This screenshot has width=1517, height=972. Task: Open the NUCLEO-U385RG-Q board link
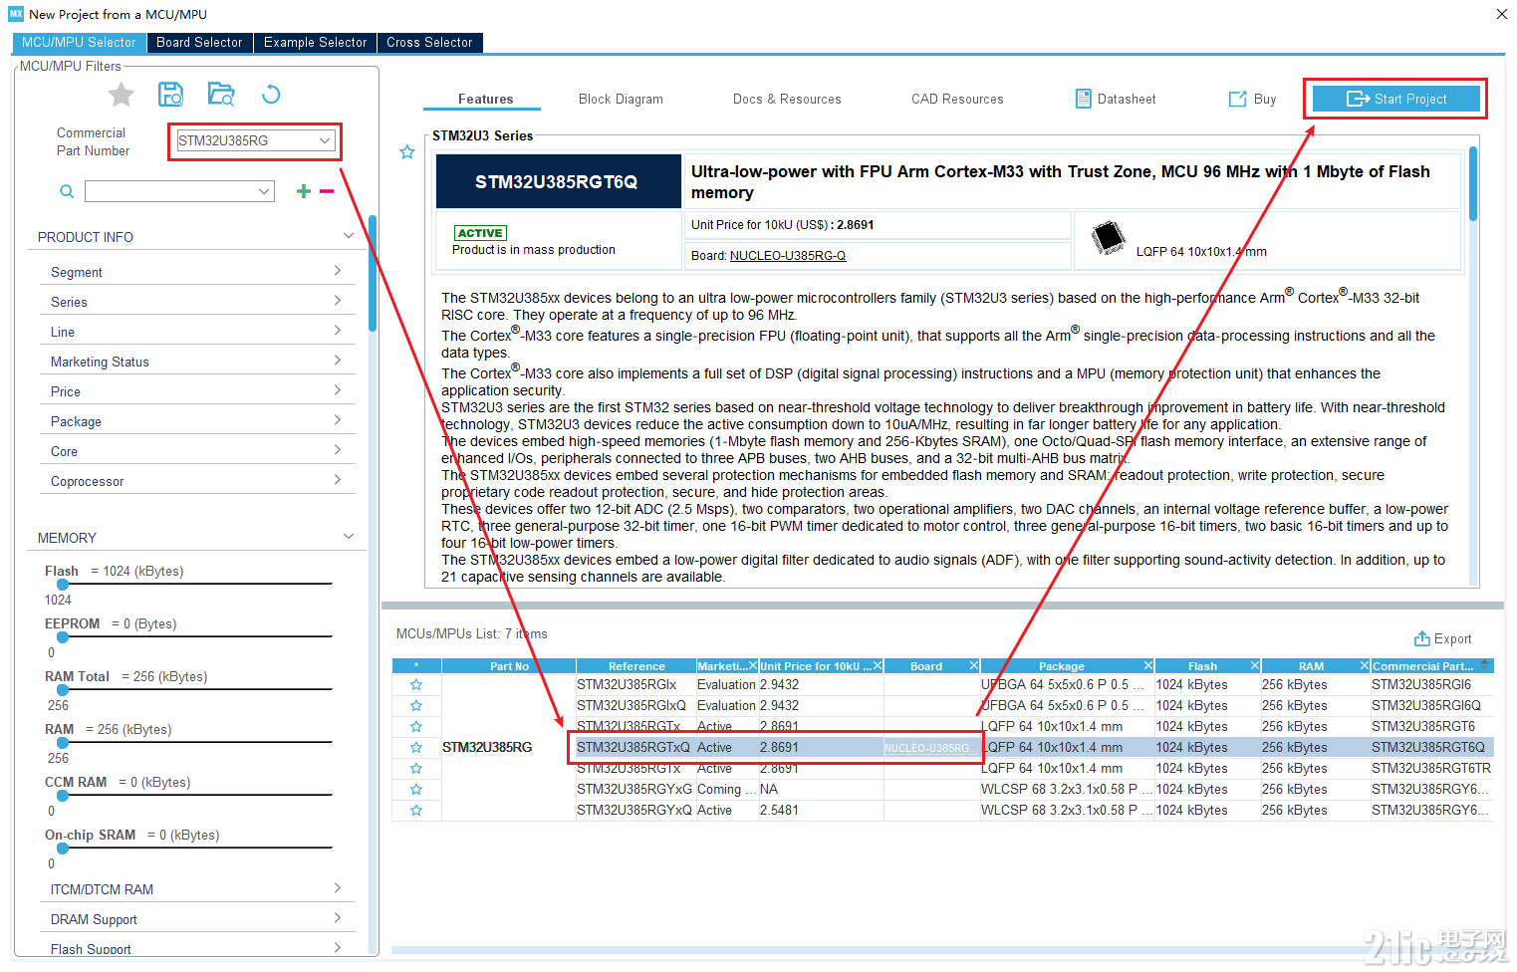(788, 256)
